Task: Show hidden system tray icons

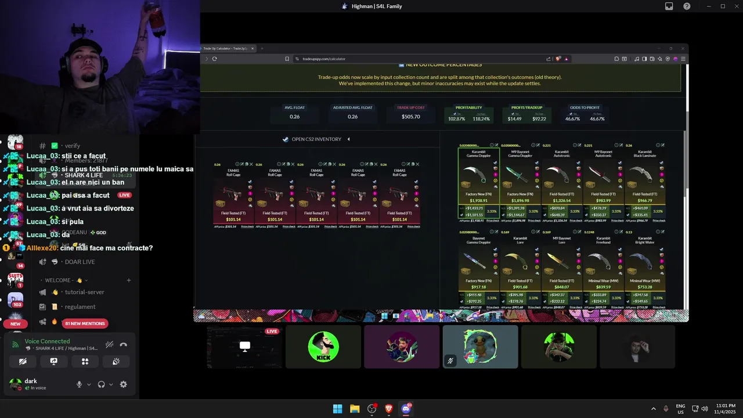Action: point(654,409)
